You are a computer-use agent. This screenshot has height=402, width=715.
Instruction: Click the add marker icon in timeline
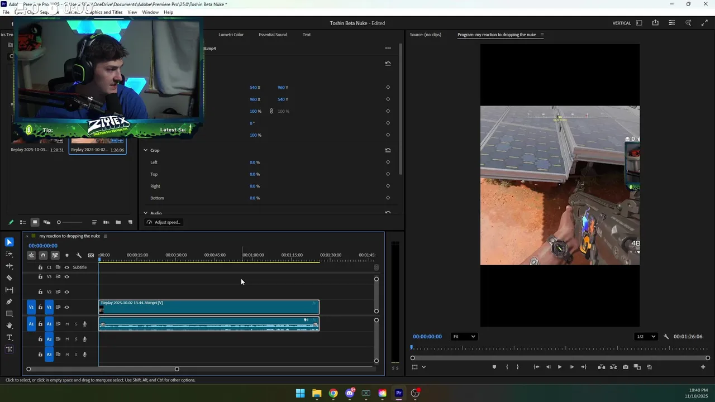[x=67, y=255]
